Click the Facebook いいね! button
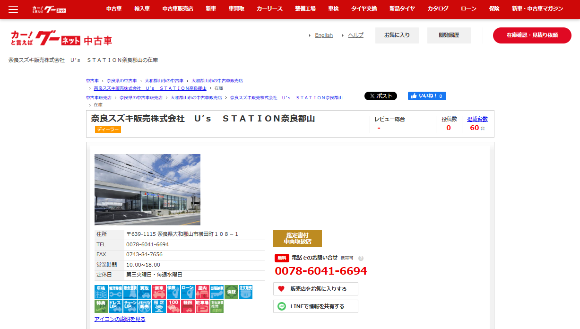 coord(427,96)
